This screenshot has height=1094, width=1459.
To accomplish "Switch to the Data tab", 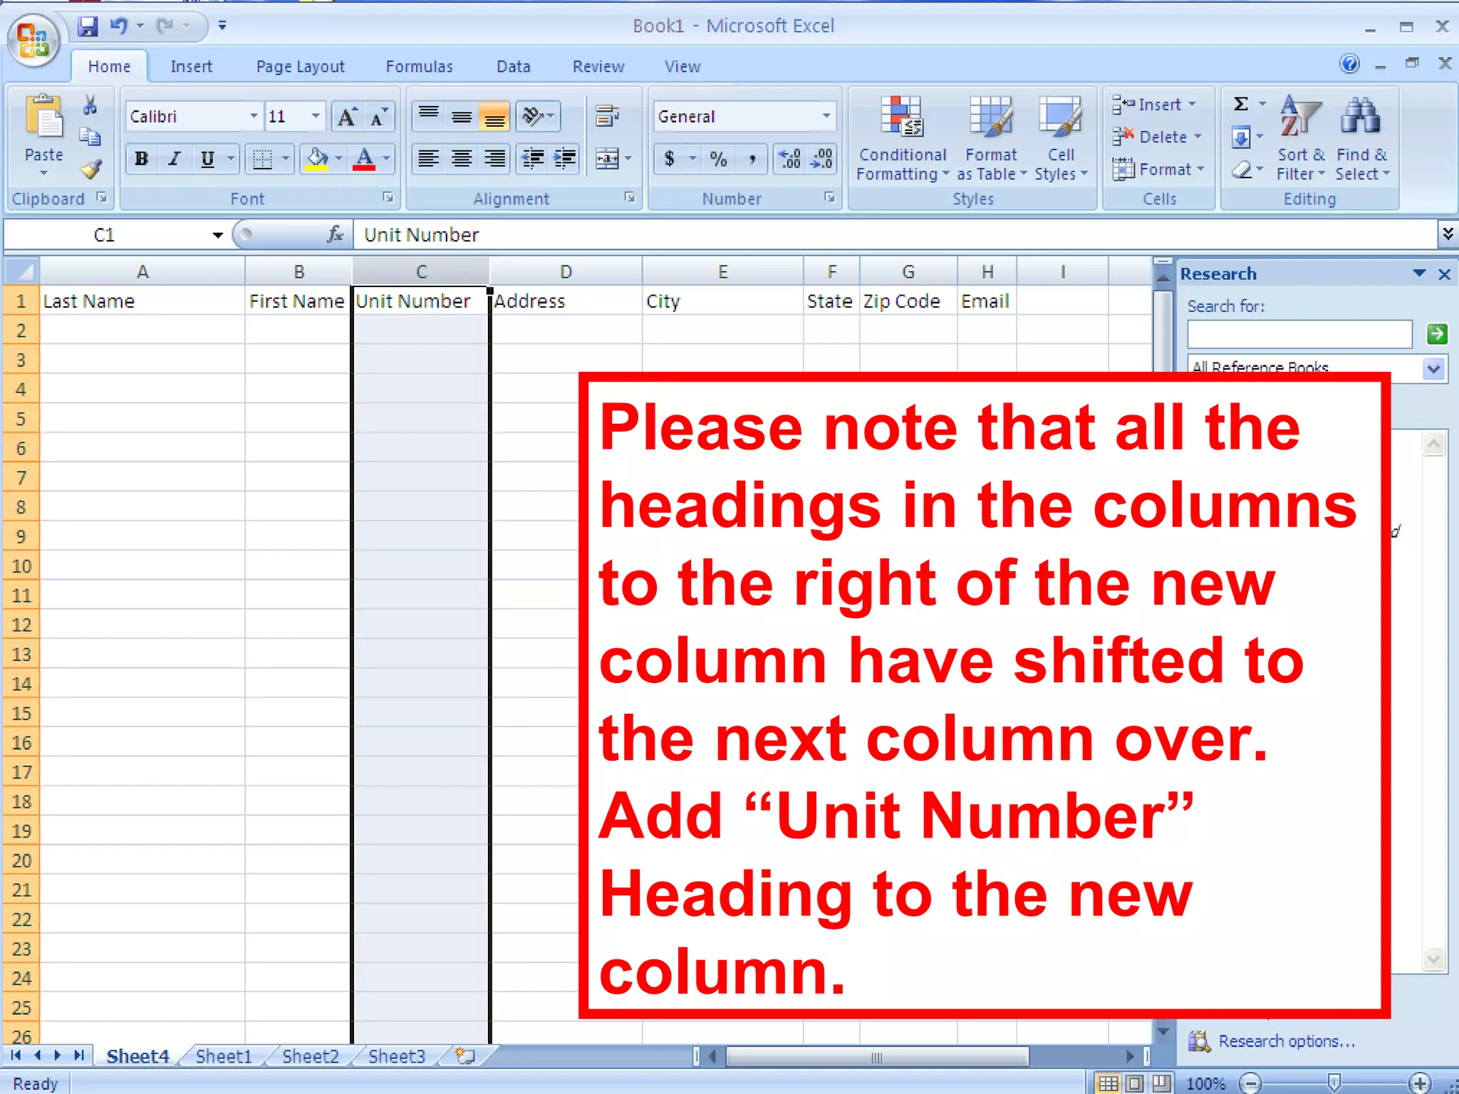I will (513, 67).
